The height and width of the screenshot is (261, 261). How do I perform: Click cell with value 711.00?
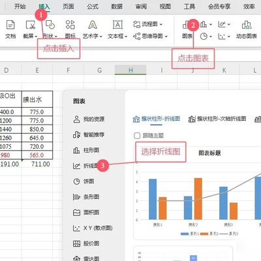pyautogui.click(x=37, y=164)
